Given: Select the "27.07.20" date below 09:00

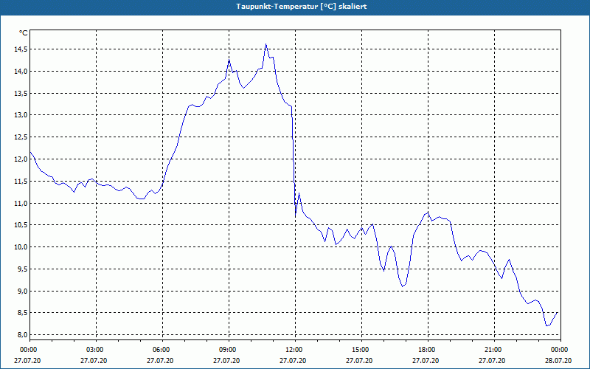Looking at the screenshot, I should click(x=226, y=361).
